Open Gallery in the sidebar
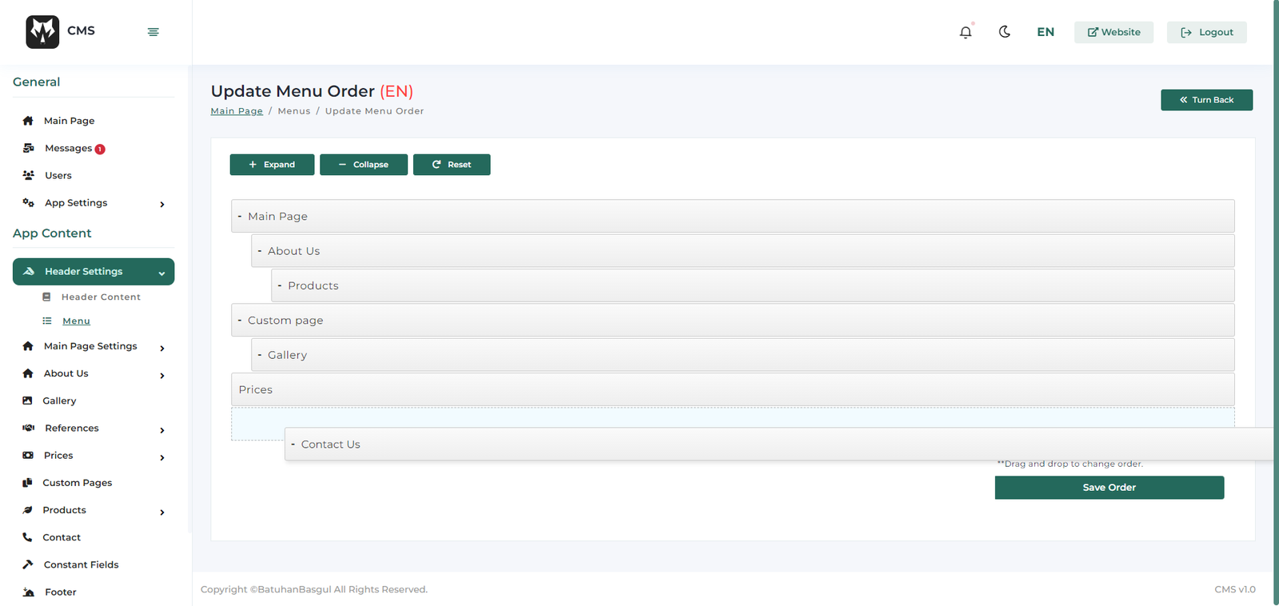The height and width of the screenshot is (606, 1279). [x=59, y=401]
